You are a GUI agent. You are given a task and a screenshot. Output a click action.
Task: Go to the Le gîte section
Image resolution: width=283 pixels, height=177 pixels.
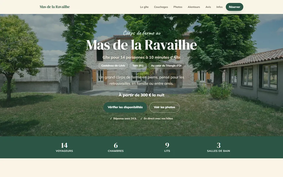tap(144, 7)
